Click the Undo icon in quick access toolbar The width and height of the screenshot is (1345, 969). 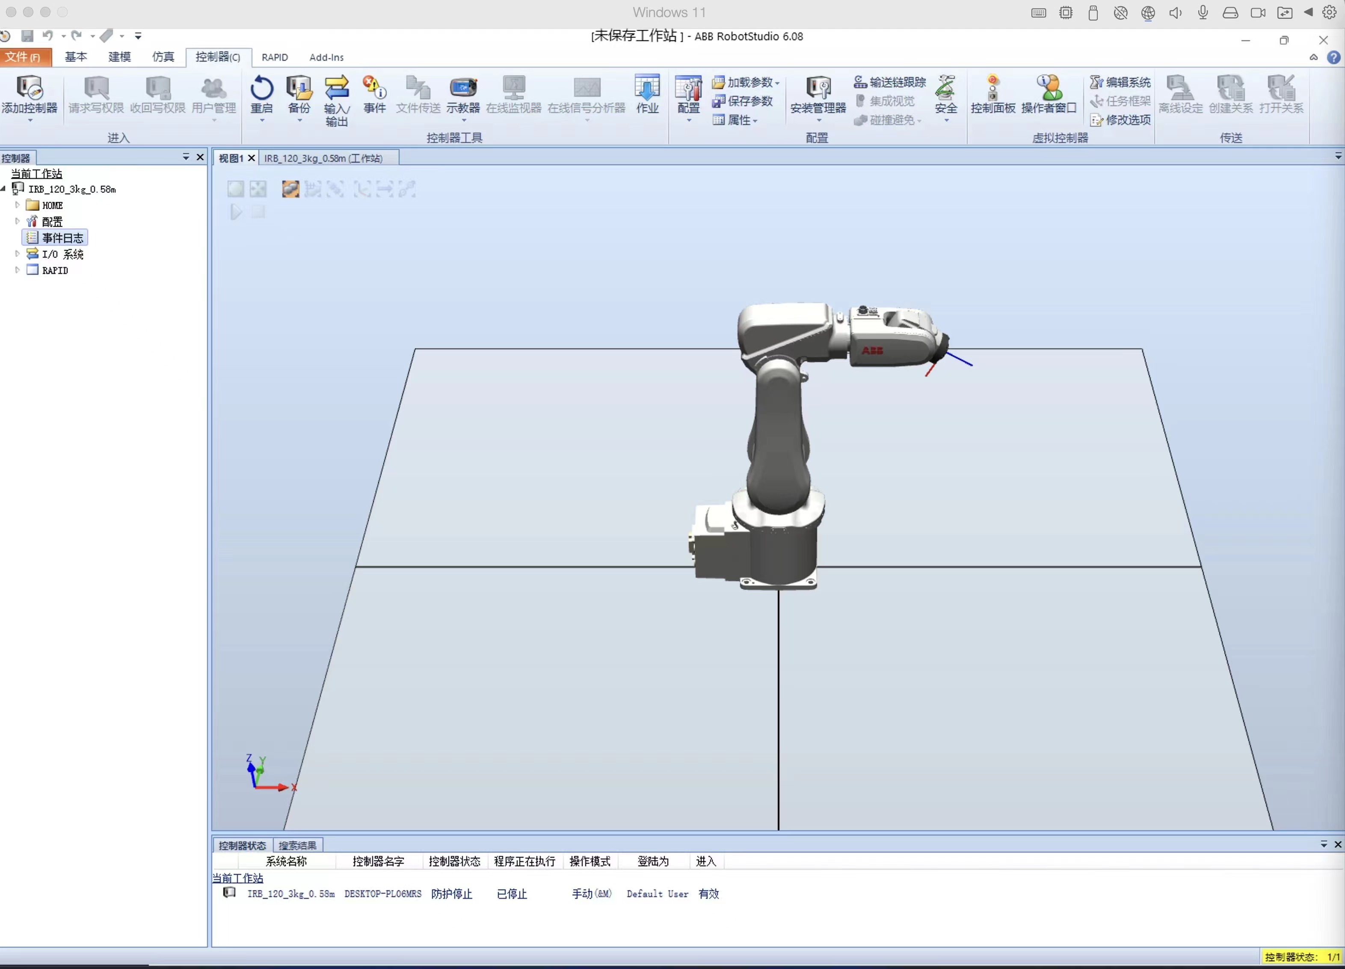tap(47, 36)
